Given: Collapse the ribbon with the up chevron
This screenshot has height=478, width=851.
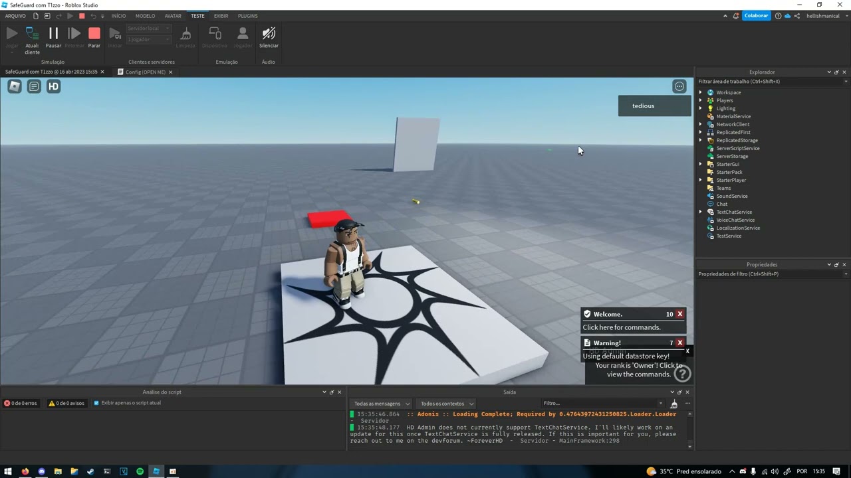Looking at the screenshot, I should [x=725, y=16].
